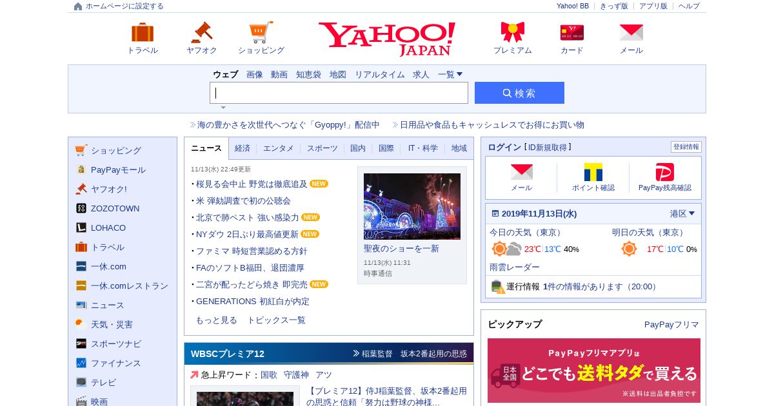Open the Mail envelope icon in header

pyautogui.click(x=631, y=32)
